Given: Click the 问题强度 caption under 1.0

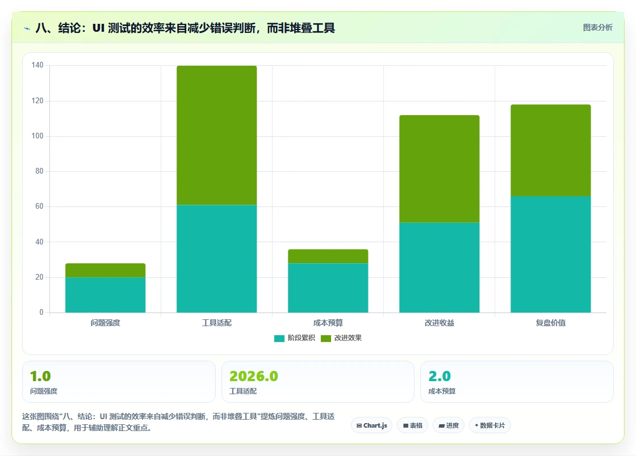Looking at the screenshot, I should point(44,391).
